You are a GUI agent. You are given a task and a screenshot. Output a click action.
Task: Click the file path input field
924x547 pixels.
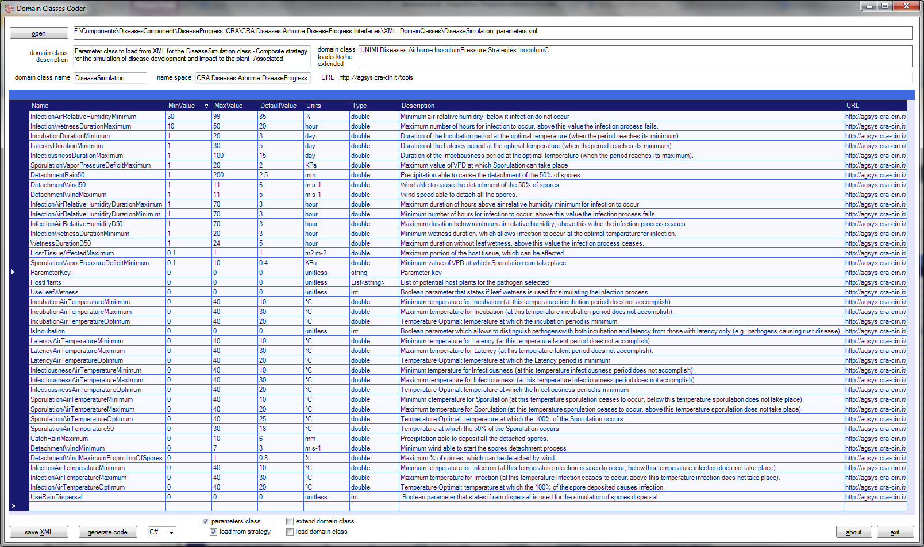[492, 33]
